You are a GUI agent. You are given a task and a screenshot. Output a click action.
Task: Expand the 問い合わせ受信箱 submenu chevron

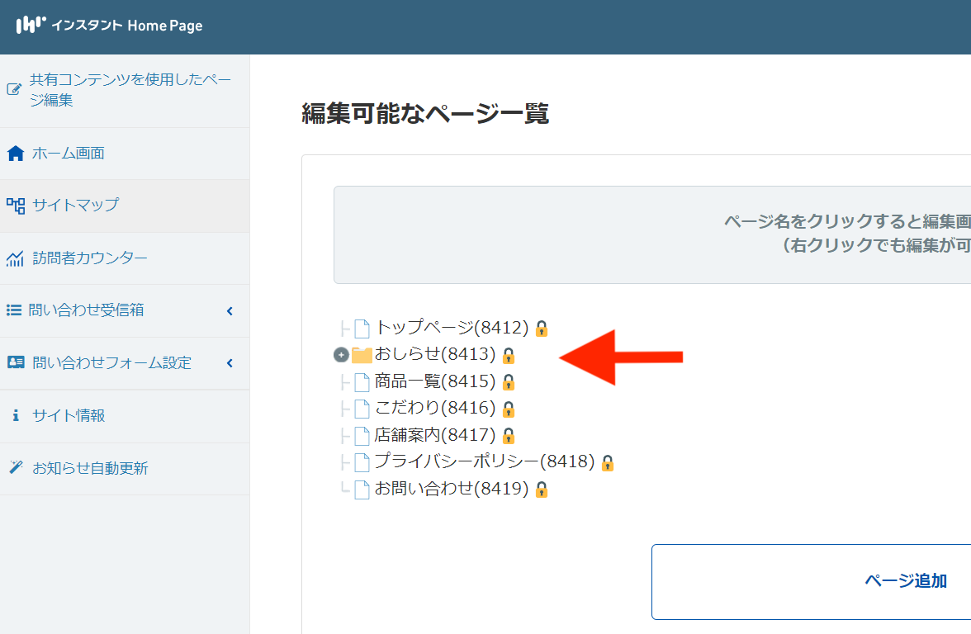tap(230, 311)
